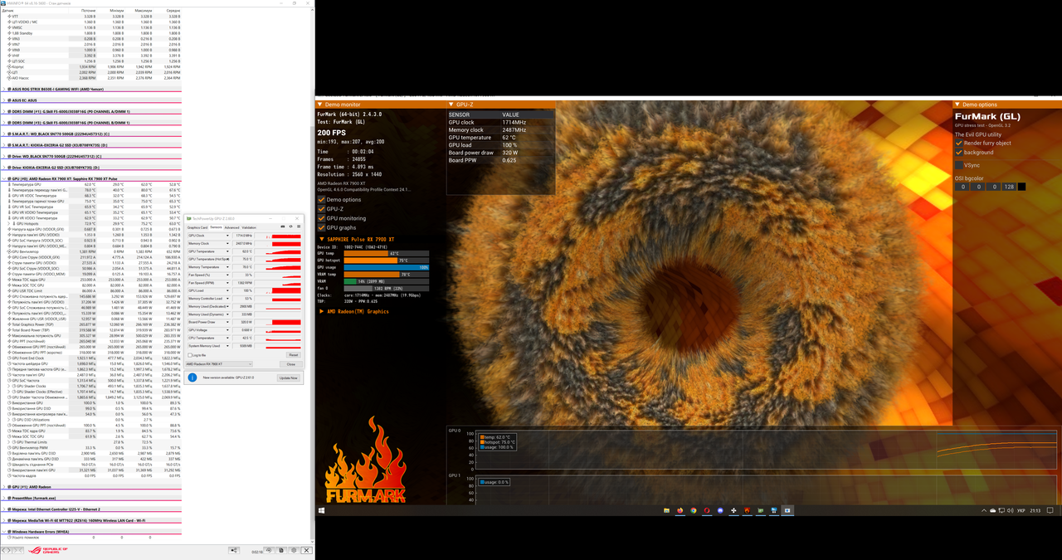Click HWiNFO right arrow navigation icon
The image size is (1062, 560).
(9, 550)
